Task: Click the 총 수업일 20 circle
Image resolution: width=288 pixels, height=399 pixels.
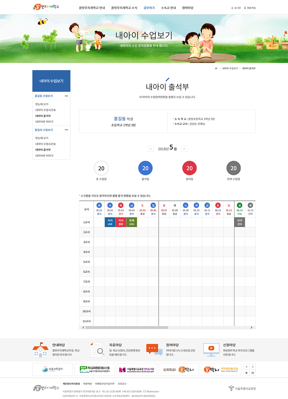Action: pos(101,168)
